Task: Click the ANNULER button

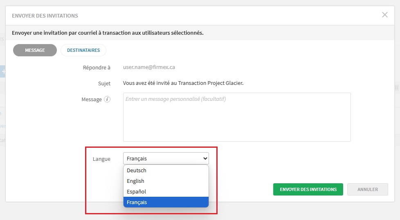Action: [368, 189]
